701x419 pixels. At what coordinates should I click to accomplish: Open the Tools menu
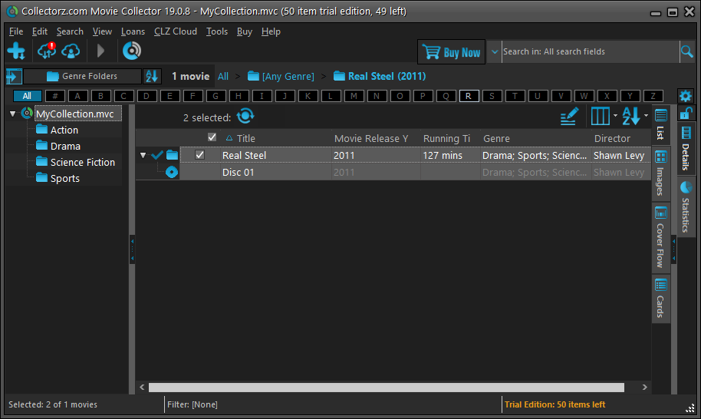tap(217, 31)
